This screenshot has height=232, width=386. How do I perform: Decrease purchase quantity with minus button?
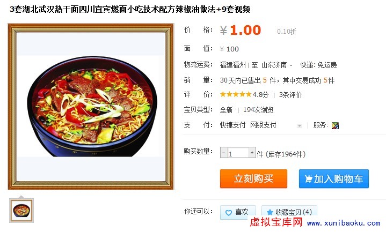[x=223, y=152]
